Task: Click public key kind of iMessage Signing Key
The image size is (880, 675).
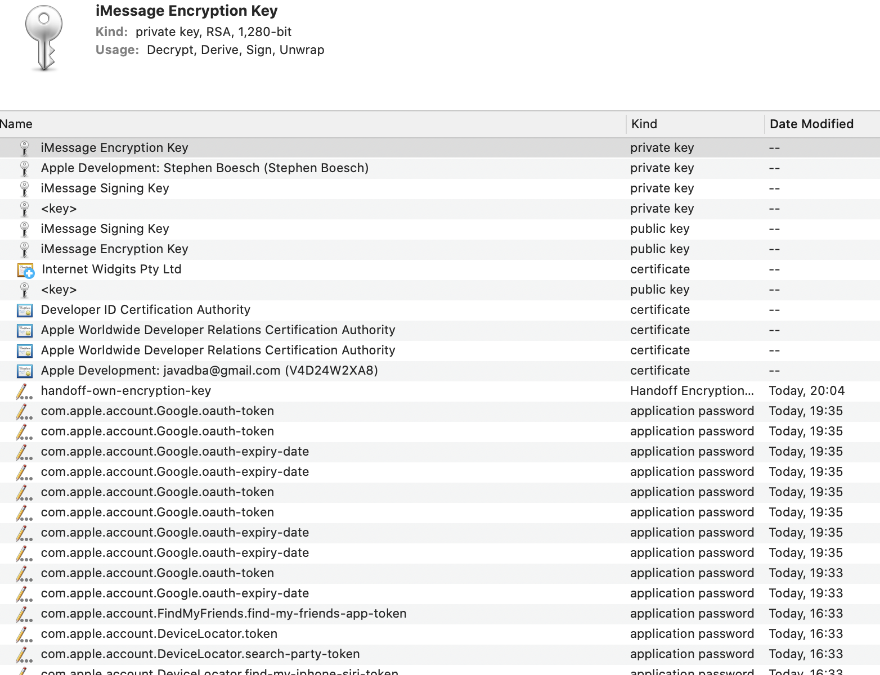Action: click(x=660, y=229)
